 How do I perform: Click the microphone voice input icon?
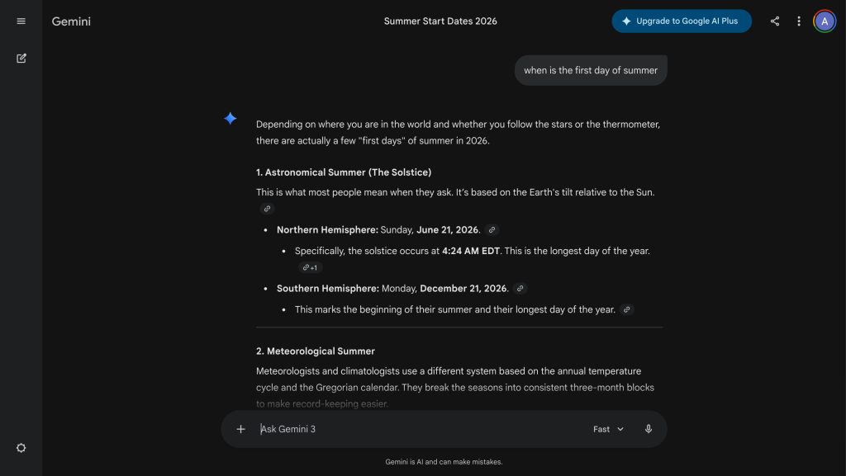[649, 429]
